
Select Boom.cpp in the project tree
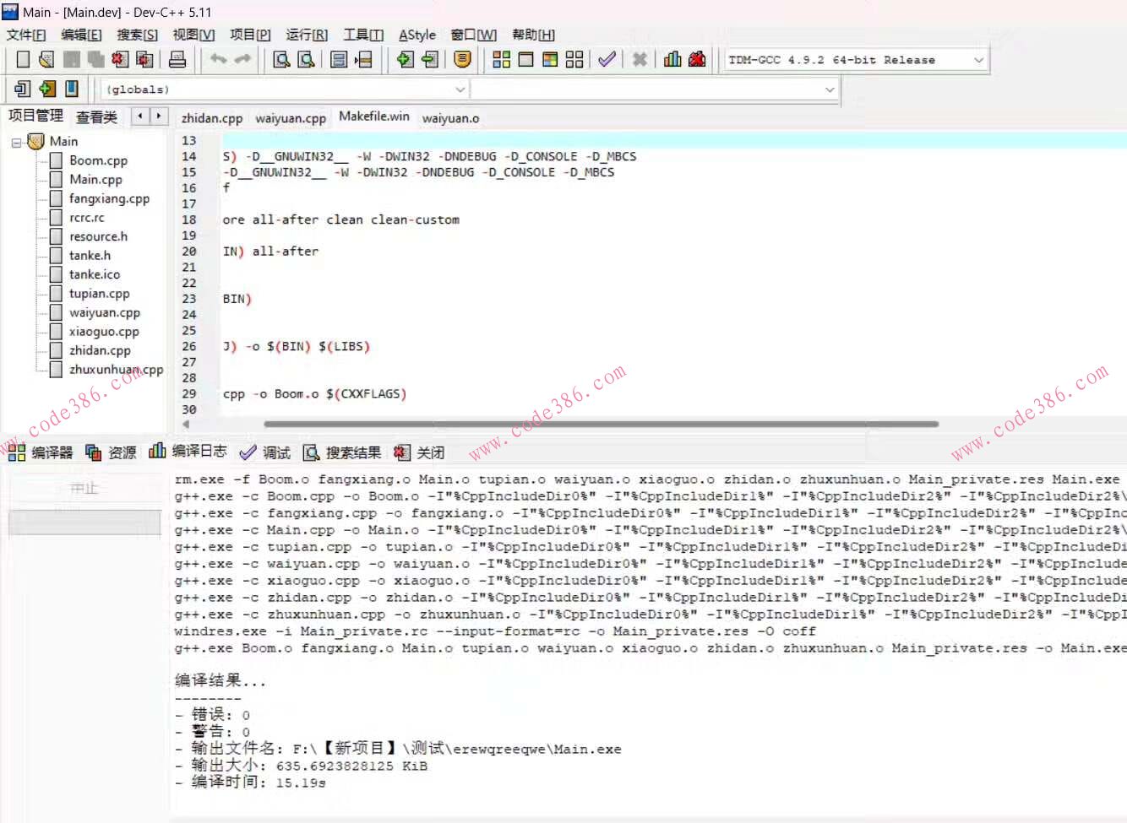click(98, 160)
